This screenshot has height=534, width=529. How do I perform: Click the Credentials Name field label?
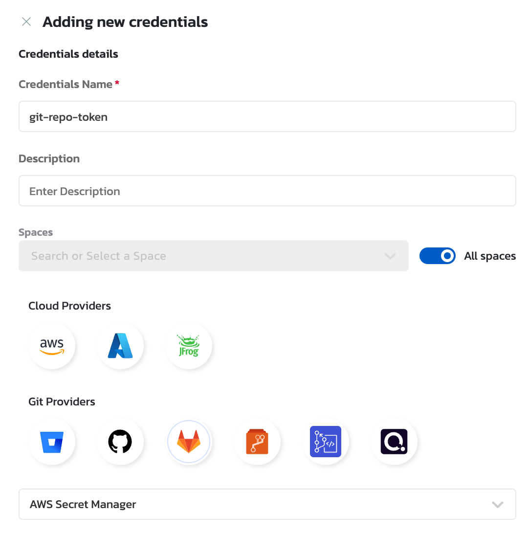[66, 85]
